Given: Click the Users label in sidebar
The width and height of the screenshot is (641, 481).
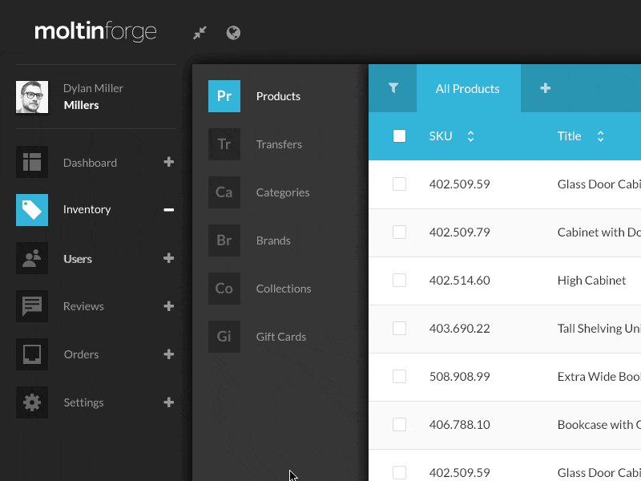Looking at the screenshot, I should tap(78, 259).
